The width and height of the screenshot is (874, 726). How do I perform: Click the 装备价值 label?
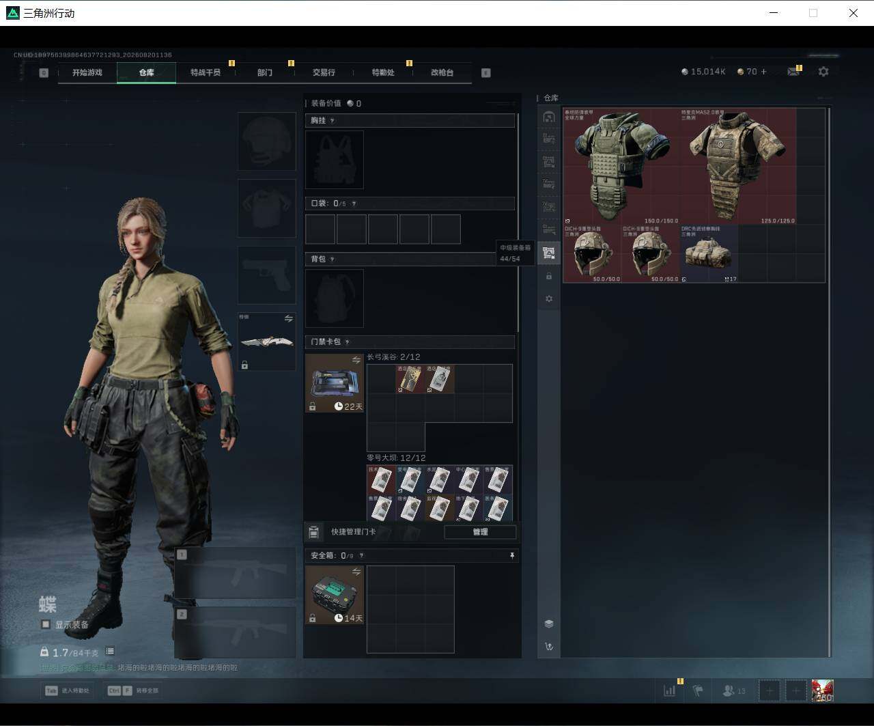click(x=326, y=103)
